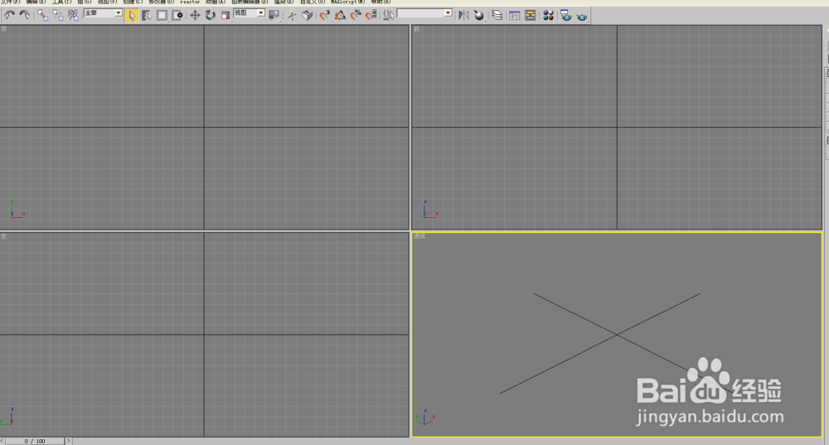Image resolution: width=829 pixels, height=445 pixels.
Task: Open the 渲染(R) menu
Action: pos(284,2)
